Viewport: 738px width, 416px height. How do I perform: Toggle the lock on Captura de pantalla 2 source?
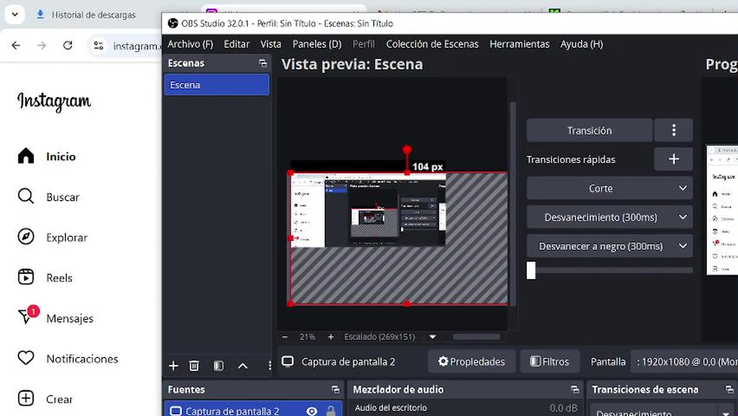pos(330,411)
